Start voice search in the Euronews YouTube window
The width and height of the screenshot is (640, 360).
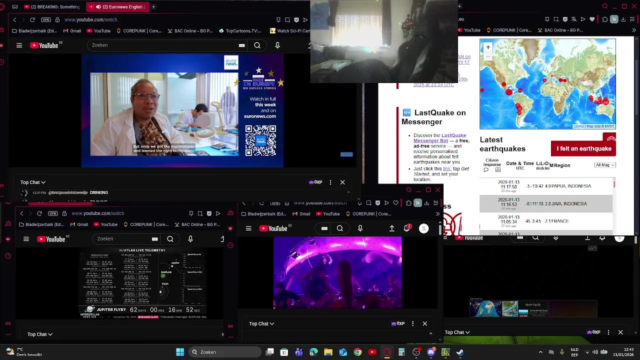[x=277, y=45]
